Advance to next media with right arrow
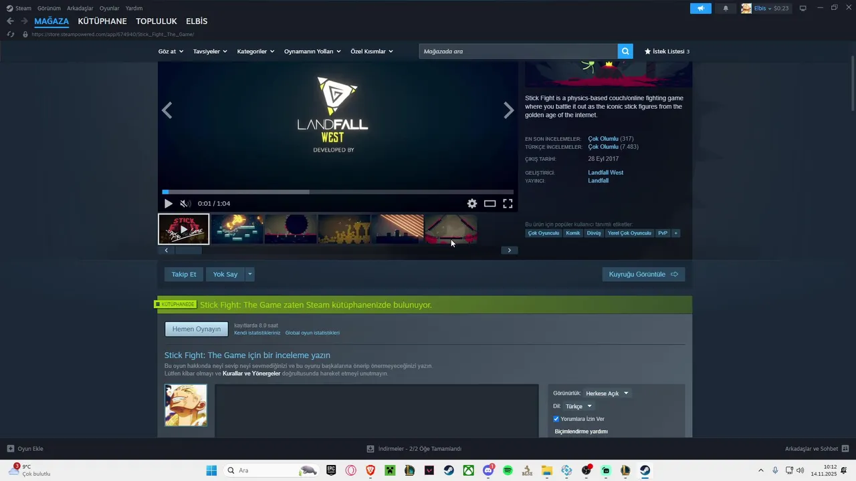This screenshot has width=856, height=481. pyautogui.click(x=509, y=111)
